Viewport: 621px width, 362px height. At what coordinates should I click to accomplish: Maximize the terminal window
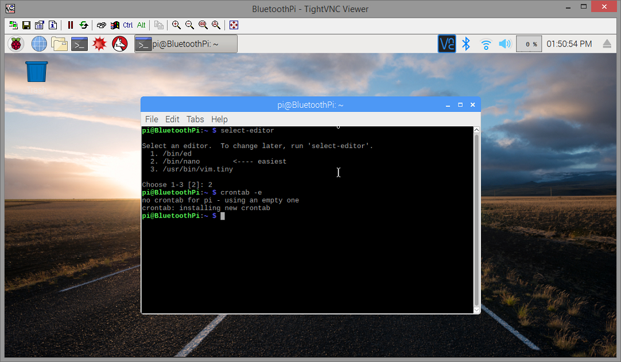460,105
